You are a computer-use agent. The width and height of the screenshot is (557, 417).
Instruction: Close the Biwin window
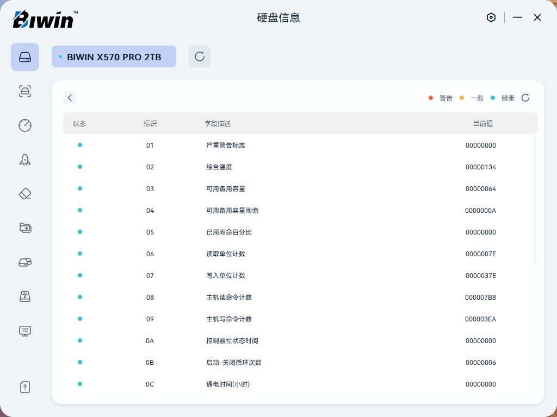pyautogui.click(x=537, y=17)
